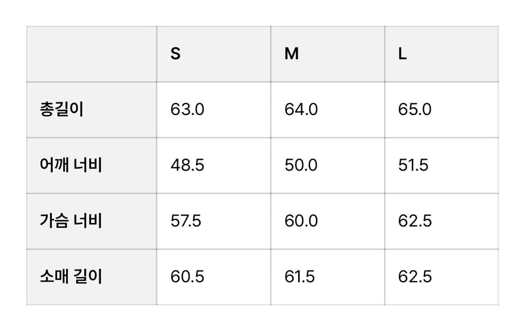The width and height of the screenshot is (525, 325).
Task: Select the 48.5 shoulder width cell
Action: pyautogui.click(x=187, y=165)
